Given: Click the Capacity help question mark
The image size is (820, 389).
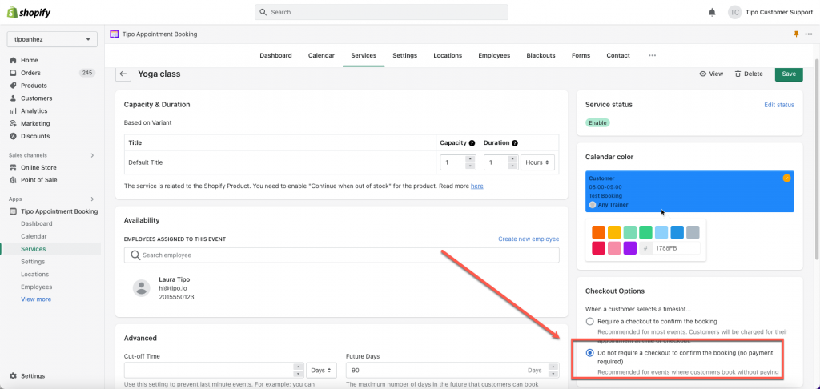Looking at the screenshot, I should pos(472,142).
